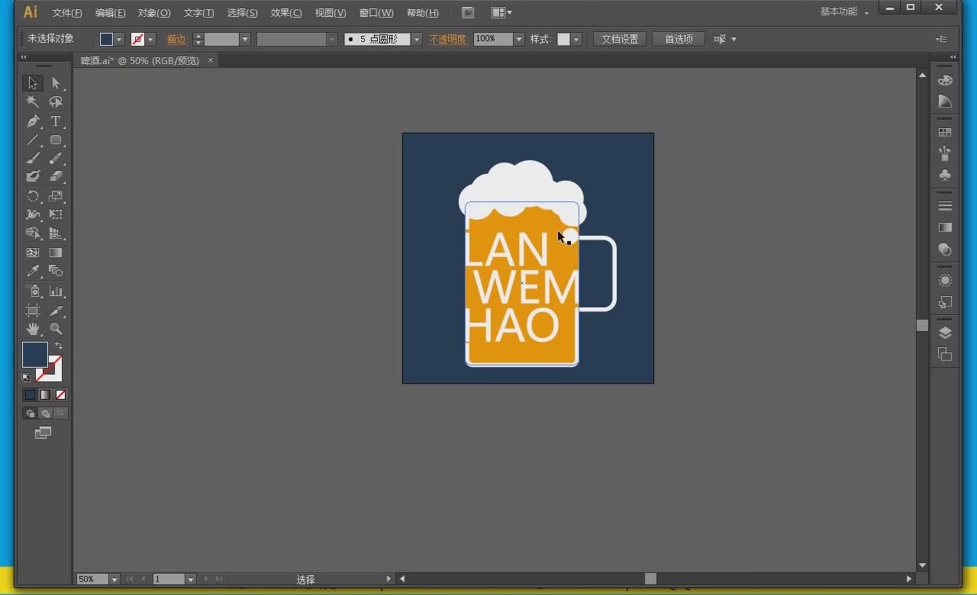977x595 pixels.
Task: Set paint mode to Gradient
Action: [45, 394]
